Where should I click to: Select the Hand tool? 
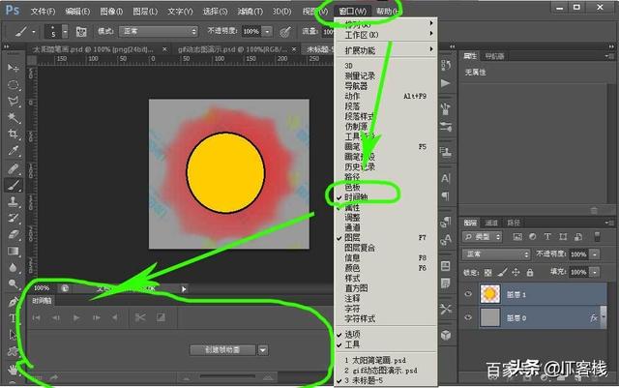13,370
